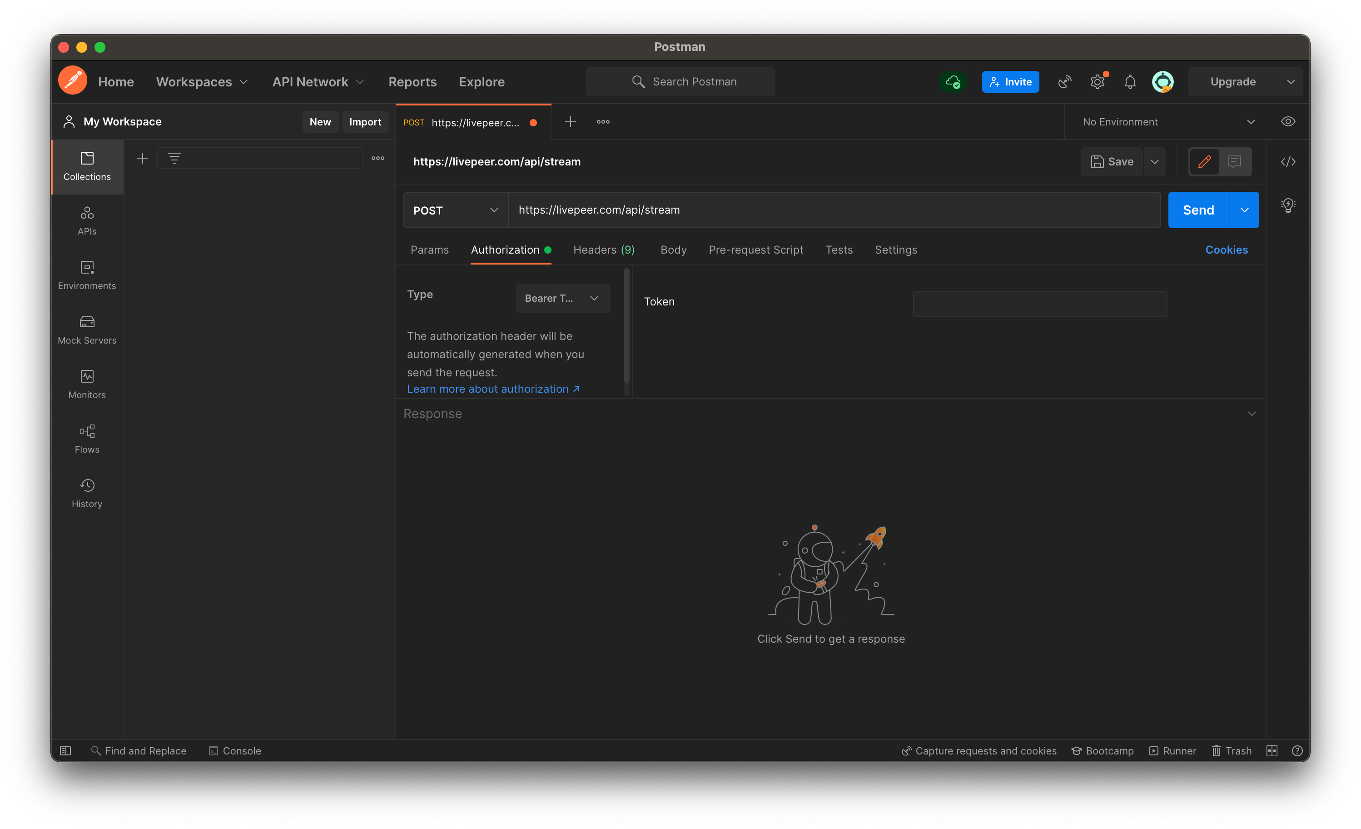Open user avatar profile menu
This screenshot has width=1361, height=829.
(1162, 82)
